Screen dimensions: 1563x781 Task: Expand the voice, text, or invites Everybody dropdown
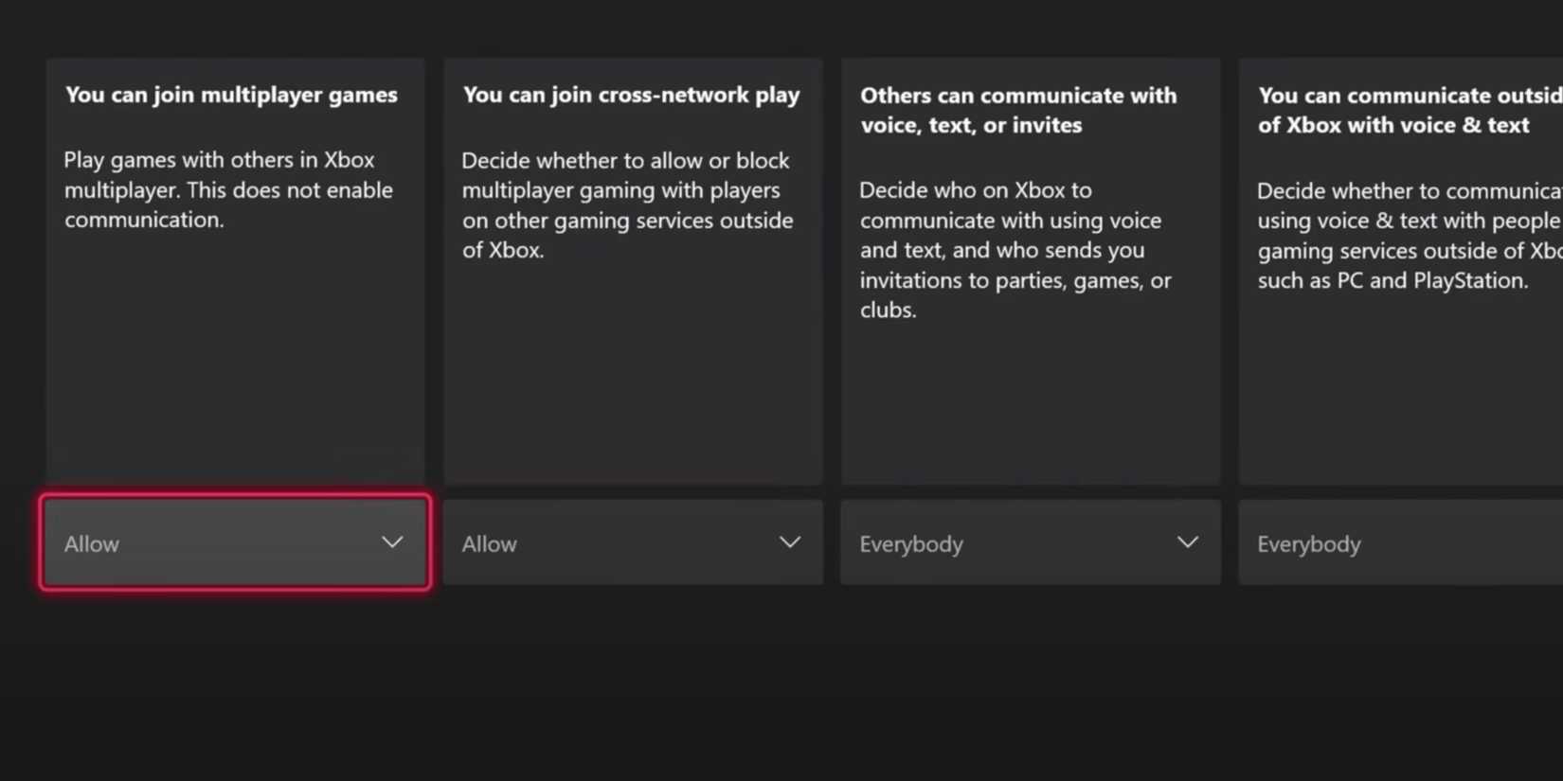[1031, 542]
